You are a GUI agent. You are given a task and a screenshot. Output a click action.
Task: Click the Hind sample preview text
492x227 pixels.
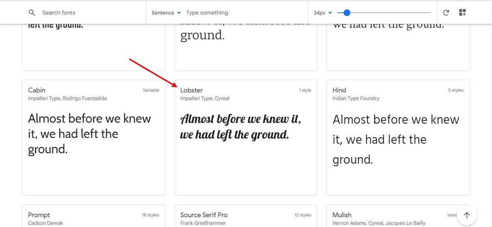396,139
